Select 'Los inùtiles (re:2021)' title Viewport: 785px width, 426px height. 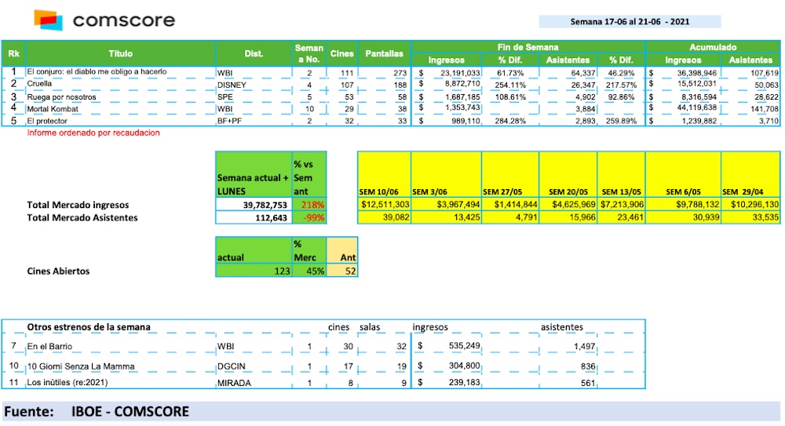67,382
